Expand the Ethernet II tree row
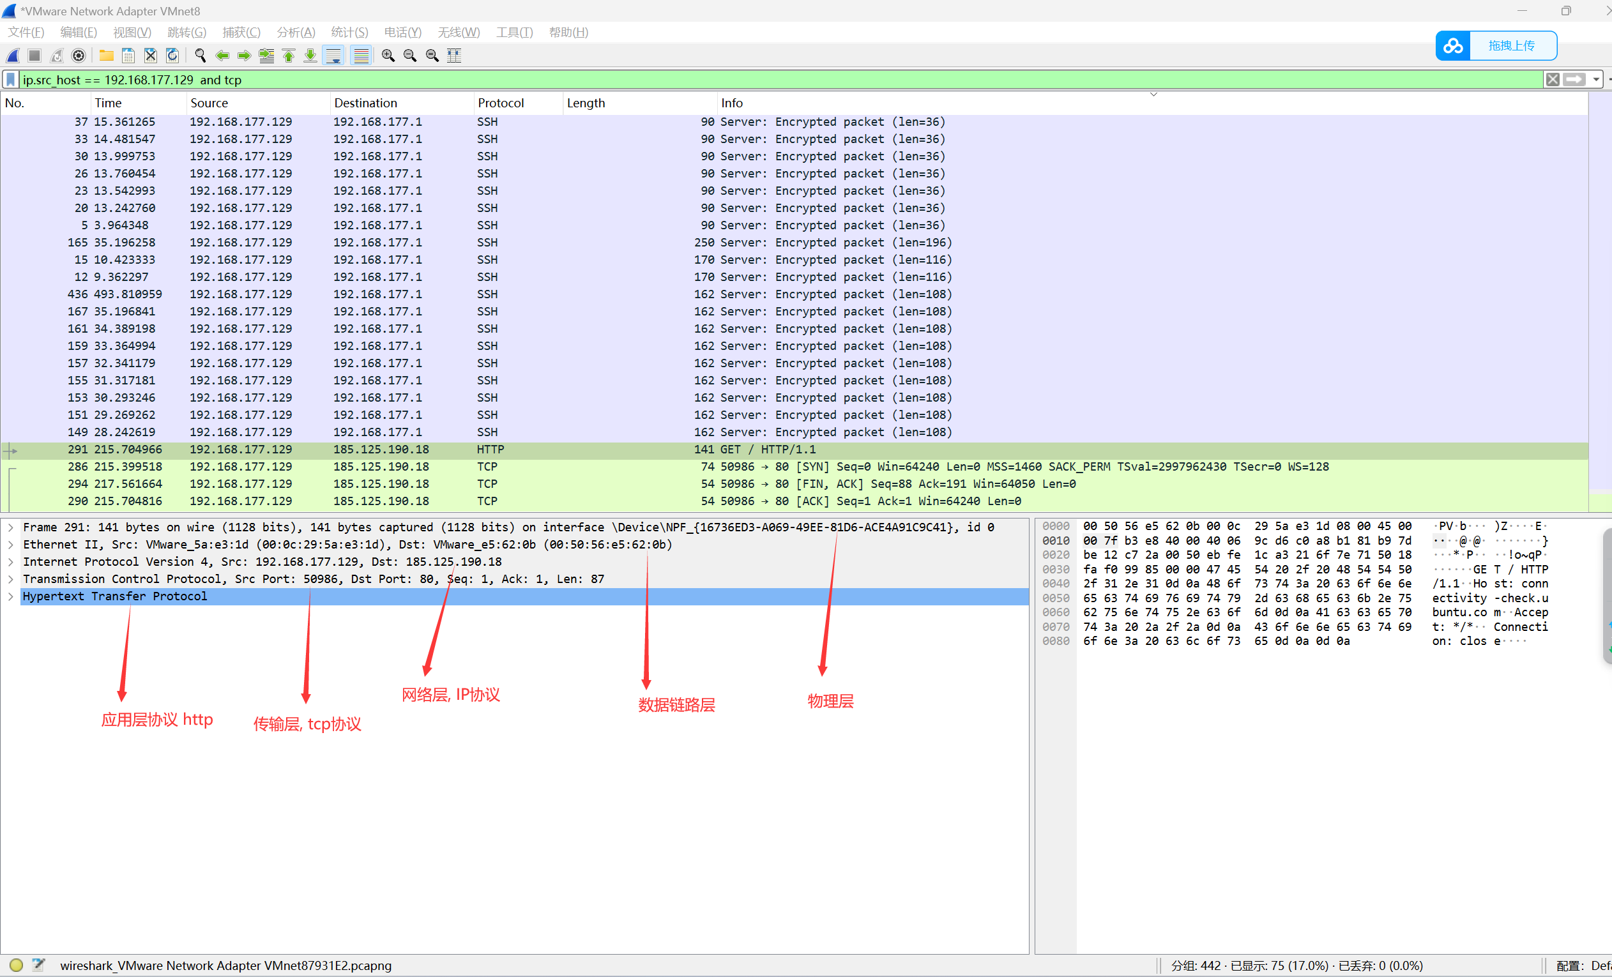The image size is (1612, 977). 11,545
